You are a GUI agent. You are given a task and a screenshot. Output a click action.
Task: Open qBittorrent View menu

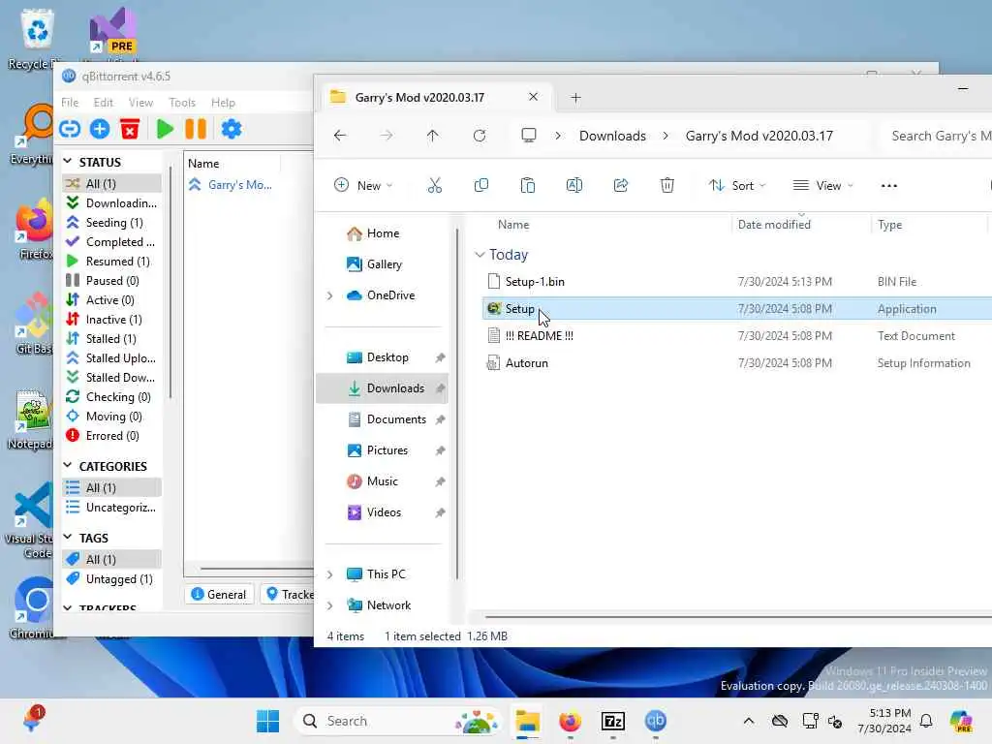[x=140, y=103]
